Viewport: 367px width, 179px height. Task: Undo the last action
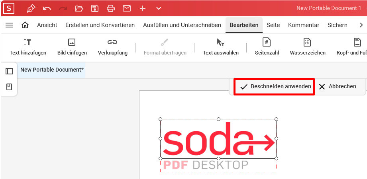pyautogui.click(x=47, y=9)
